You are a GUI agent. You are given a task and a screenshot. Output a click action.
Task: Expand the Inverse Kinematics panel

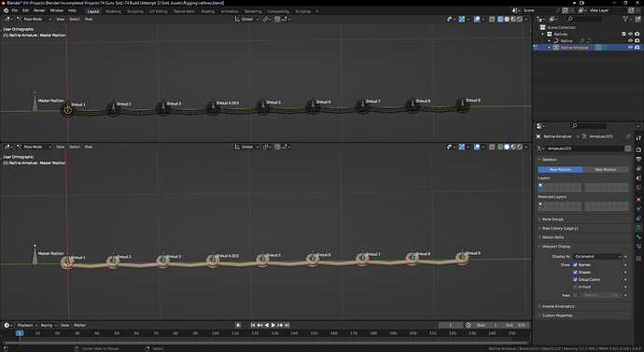point(557,306)
